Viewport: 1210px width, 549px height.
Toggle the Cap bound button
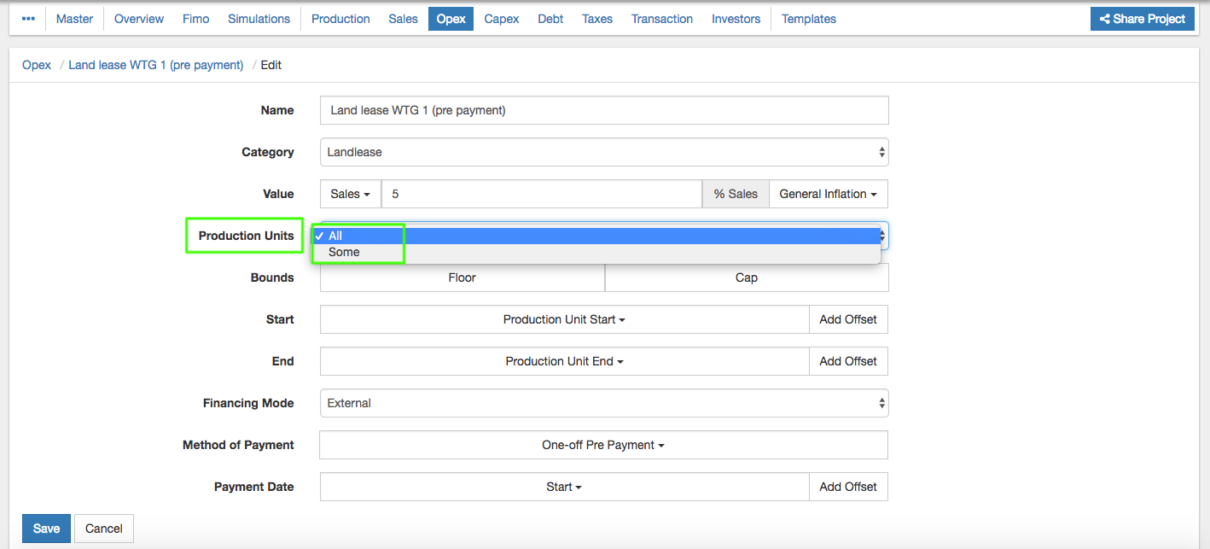746,277
